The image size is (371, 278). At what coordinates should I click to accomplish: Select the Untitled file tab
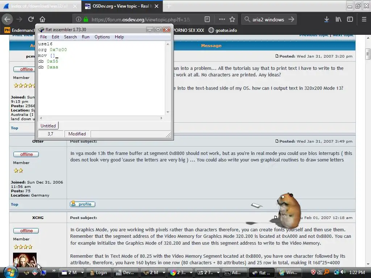pyautogui.click(x=48, y=126)
